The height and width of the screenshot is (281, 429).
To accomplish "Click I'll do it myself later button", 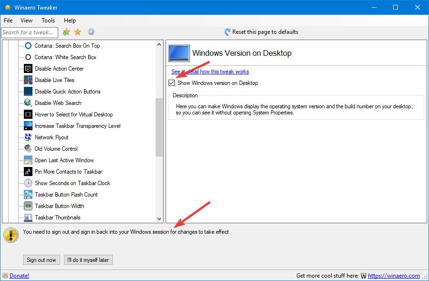I will click(88, 260).
